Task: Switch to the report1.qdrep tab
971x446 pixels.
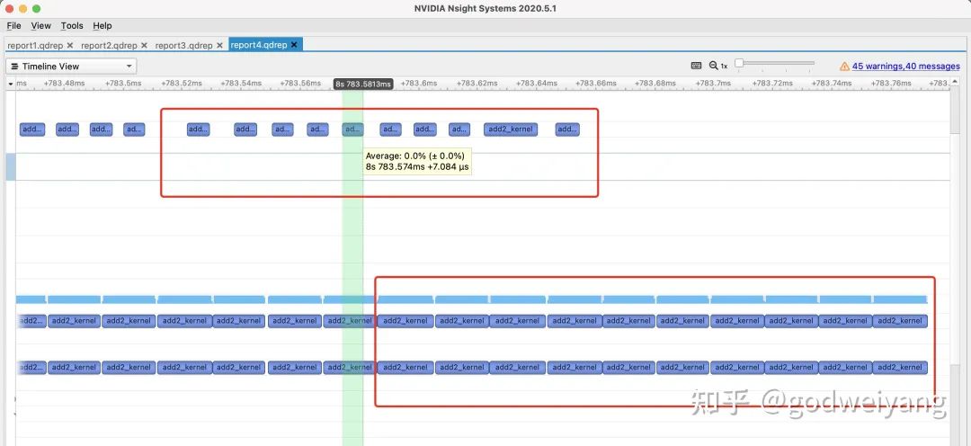Action: click(x=35, y=45)
